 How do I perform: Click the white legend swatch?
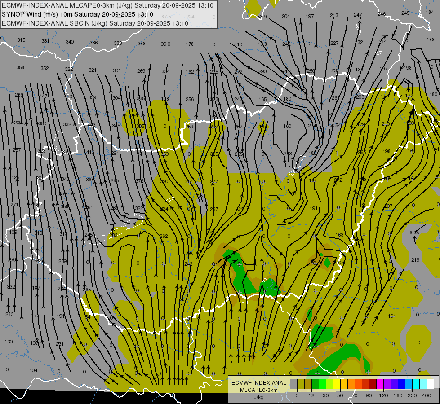pyautogui.click(x=431, y=384)
